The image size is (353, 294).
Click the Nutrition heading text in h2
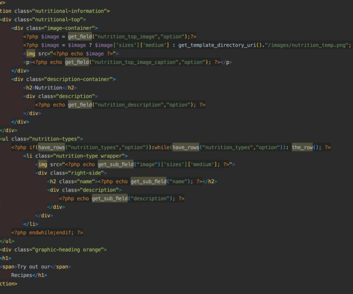point(49,88)
